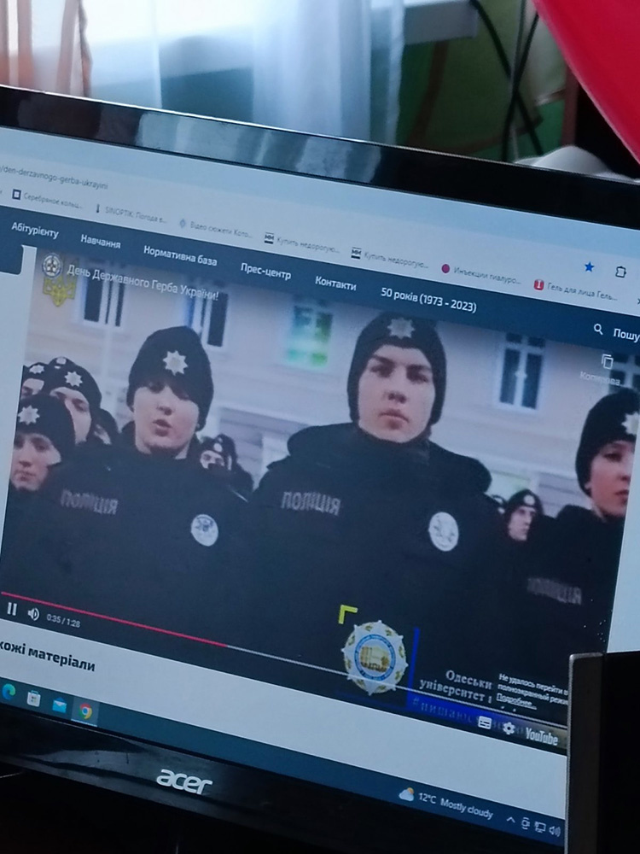
Task: Pause the video playback
Action: [x=12, y=609]
